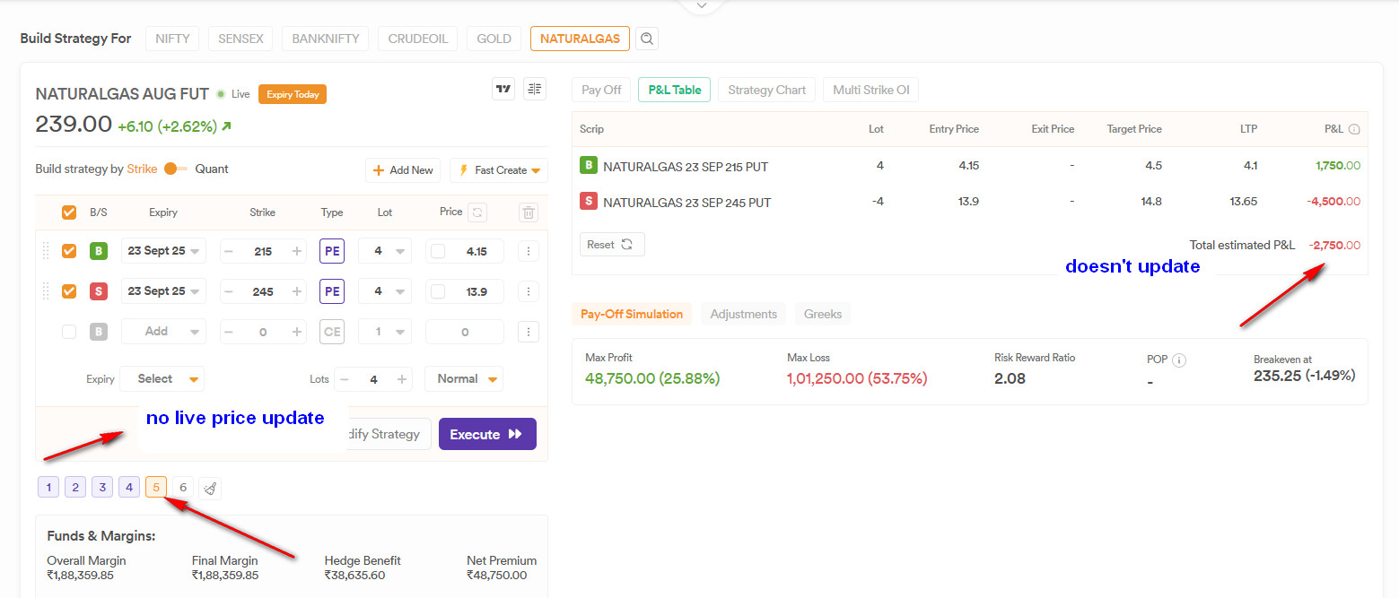Screen dimensions: 1399x598
Task: Click the delete trash icon in header
Action: (529, 212)
